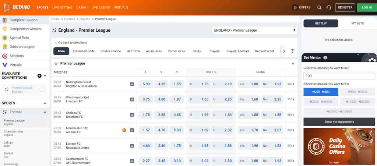
Task: Click the headset support icon
Action: click(329, 7)
